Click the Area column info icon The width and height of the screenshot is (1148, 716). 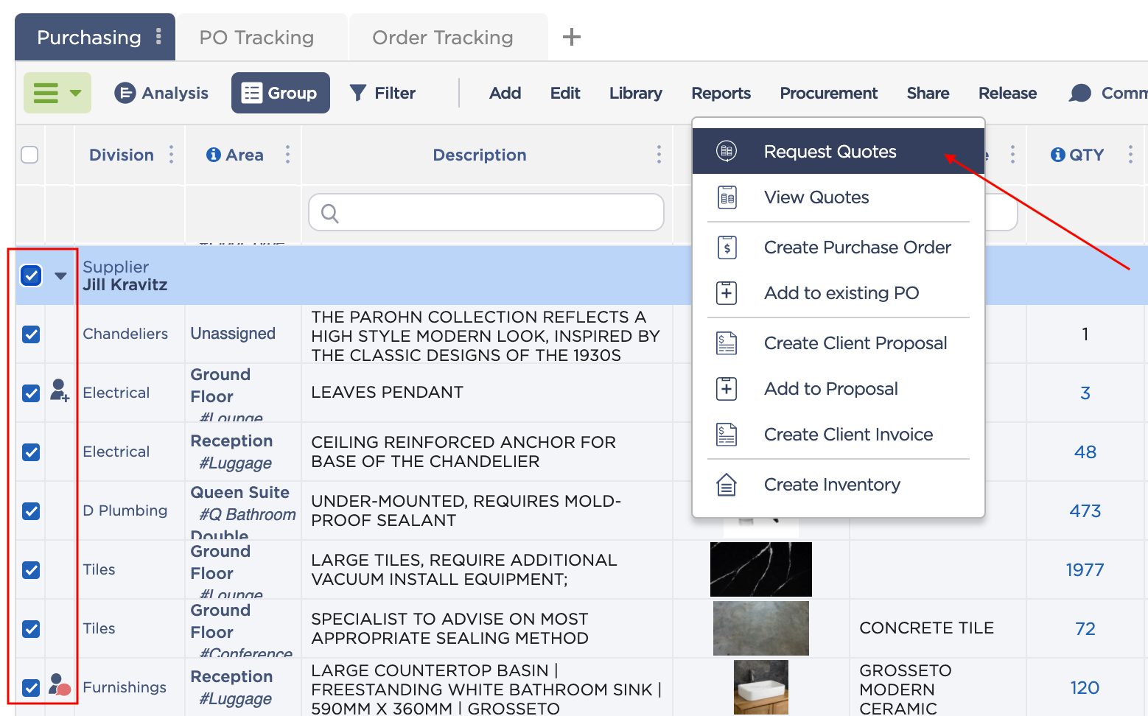pos(214,155)
